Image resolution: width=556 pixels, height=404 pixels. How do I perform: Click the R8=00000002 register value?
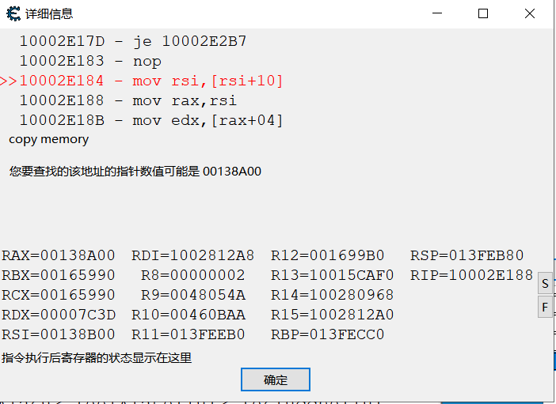(193, 275)
